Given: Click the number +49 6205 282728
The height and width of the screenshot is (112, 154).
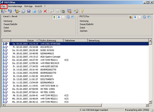Looking at the screenshot, I should [49, 67].
